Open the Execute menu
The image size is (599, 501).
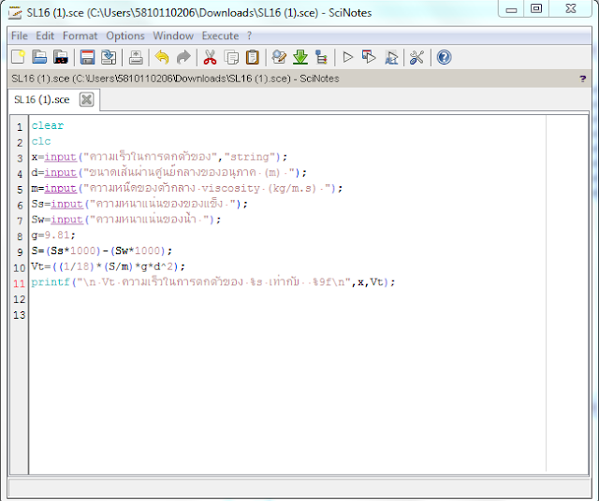221,36
